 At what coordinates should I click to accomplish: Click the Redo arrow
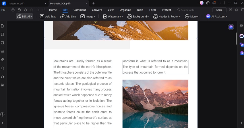click(x=44, y=10)
